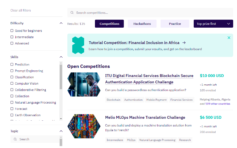
Task: Click the Skills list scroll-up arrow
Action: coord(61,63)
